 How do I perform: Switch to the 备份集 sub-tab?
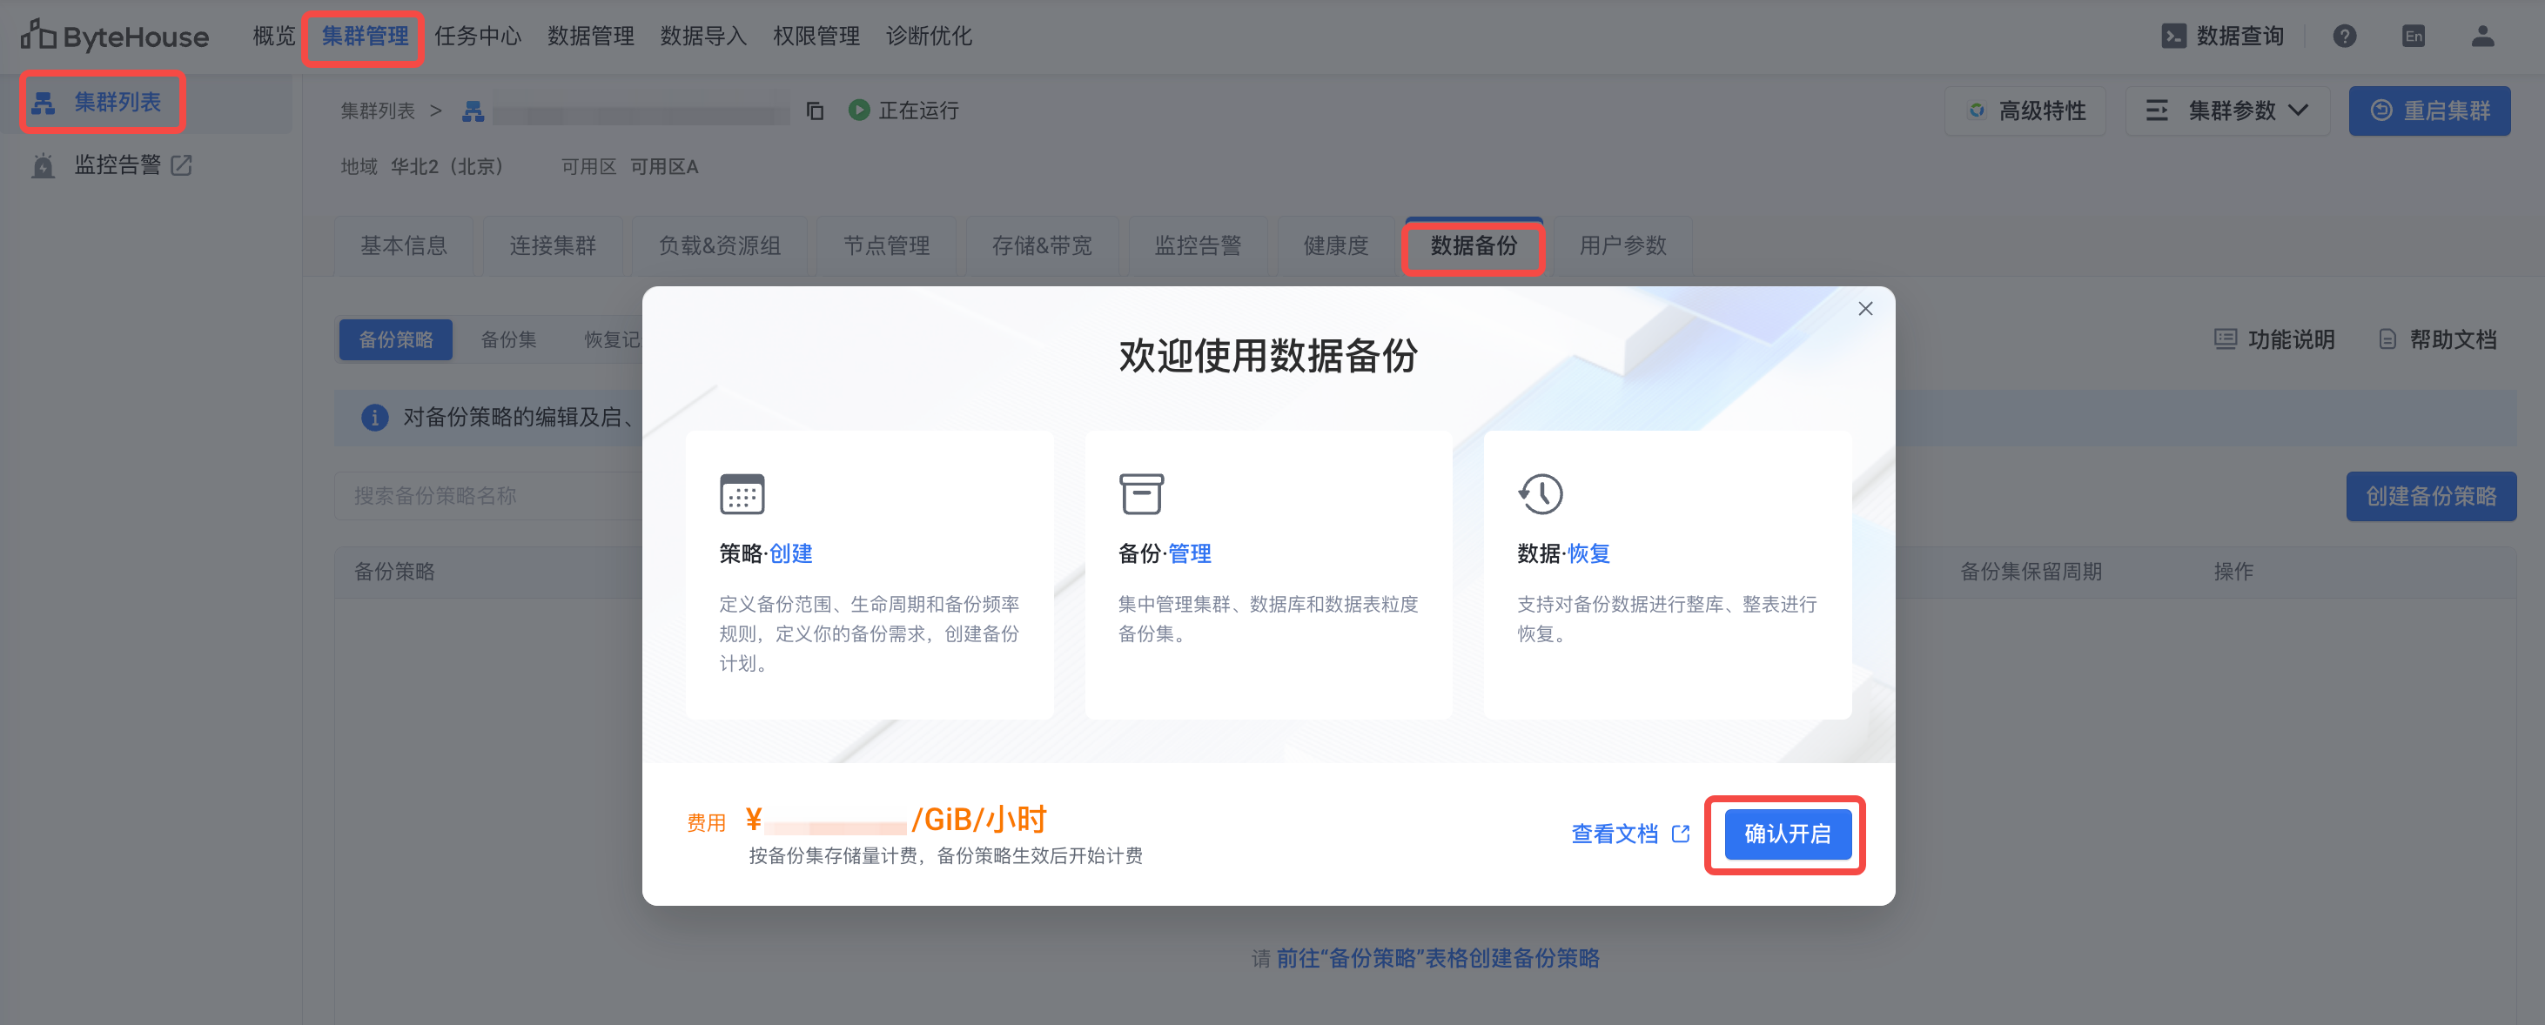tap(507, 339)
